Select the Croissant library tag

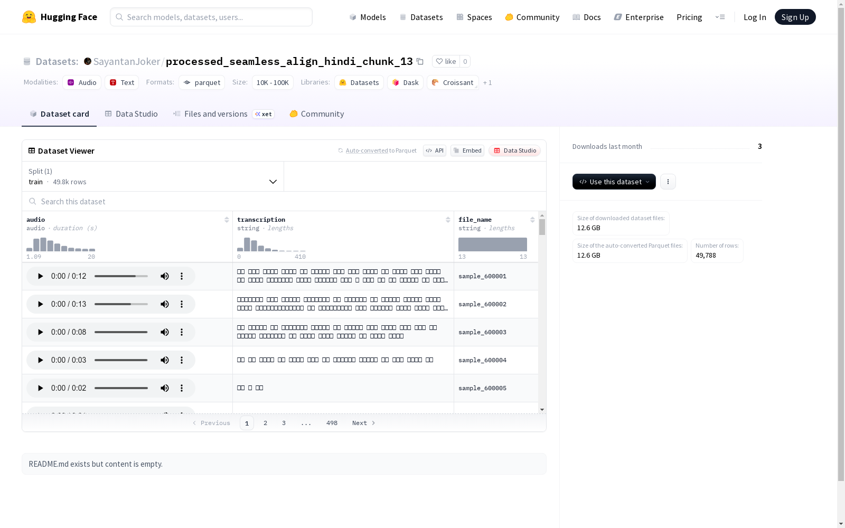click(x=453, y=82)
